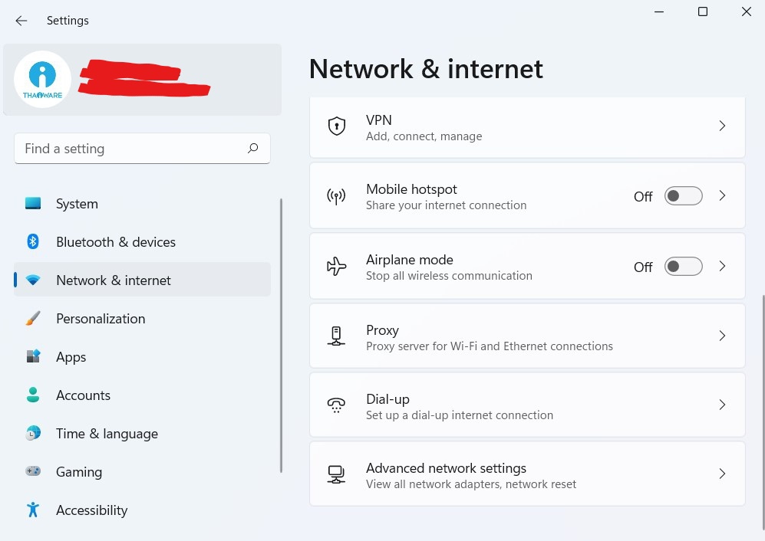Turn on the Mobile hotspot toggle
Screen dimensions: 765x541
pos(683,196)
